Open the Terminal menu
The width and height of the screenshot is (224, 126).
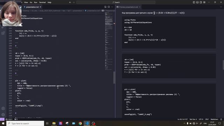coord(42,2)
